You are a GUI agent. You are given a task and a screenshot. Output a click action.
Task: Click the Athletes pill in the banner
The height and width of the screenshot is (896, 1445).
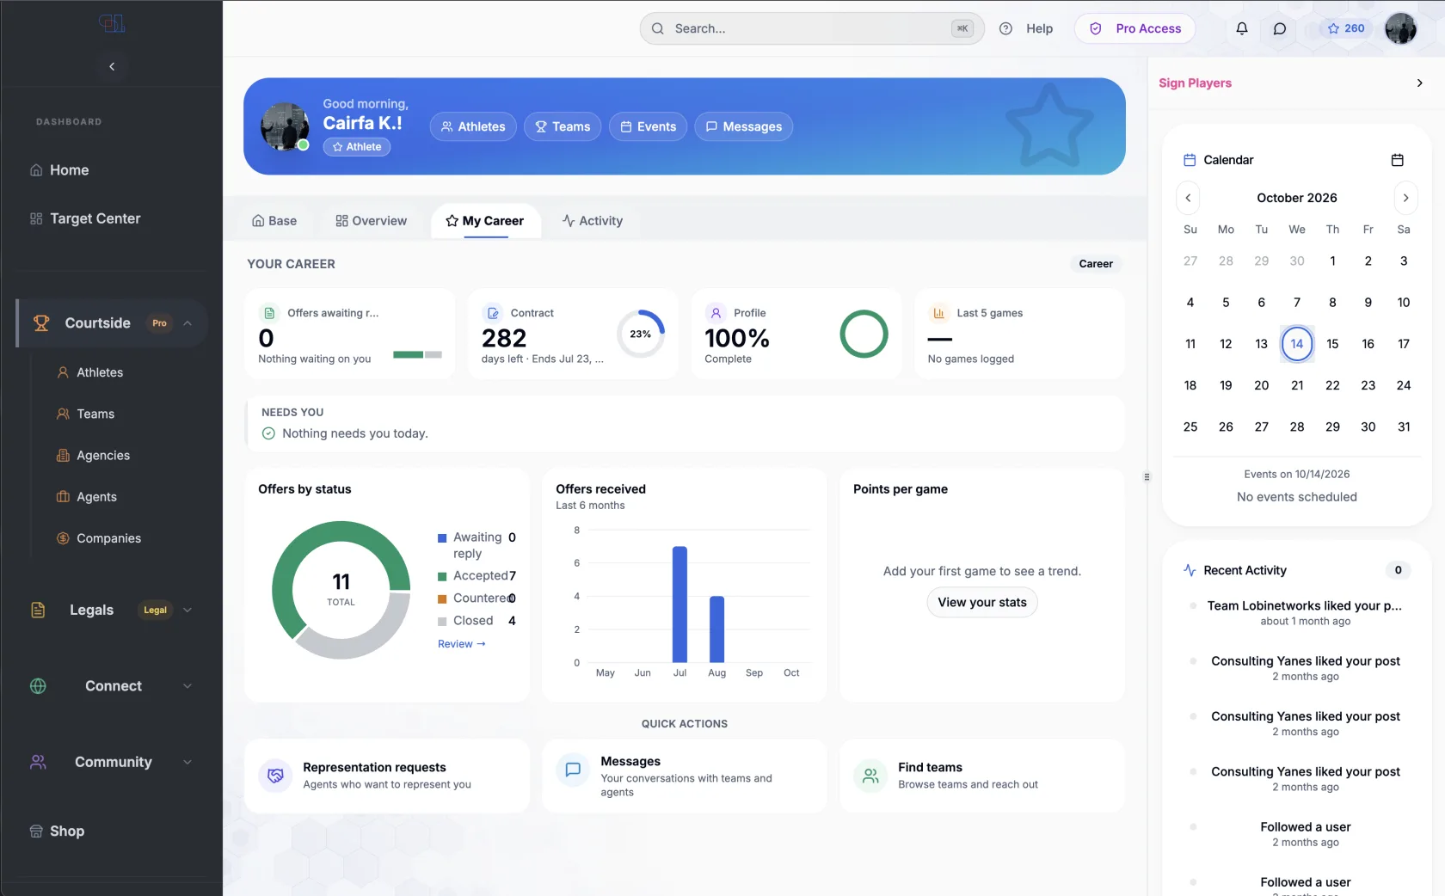coord(473,126)
